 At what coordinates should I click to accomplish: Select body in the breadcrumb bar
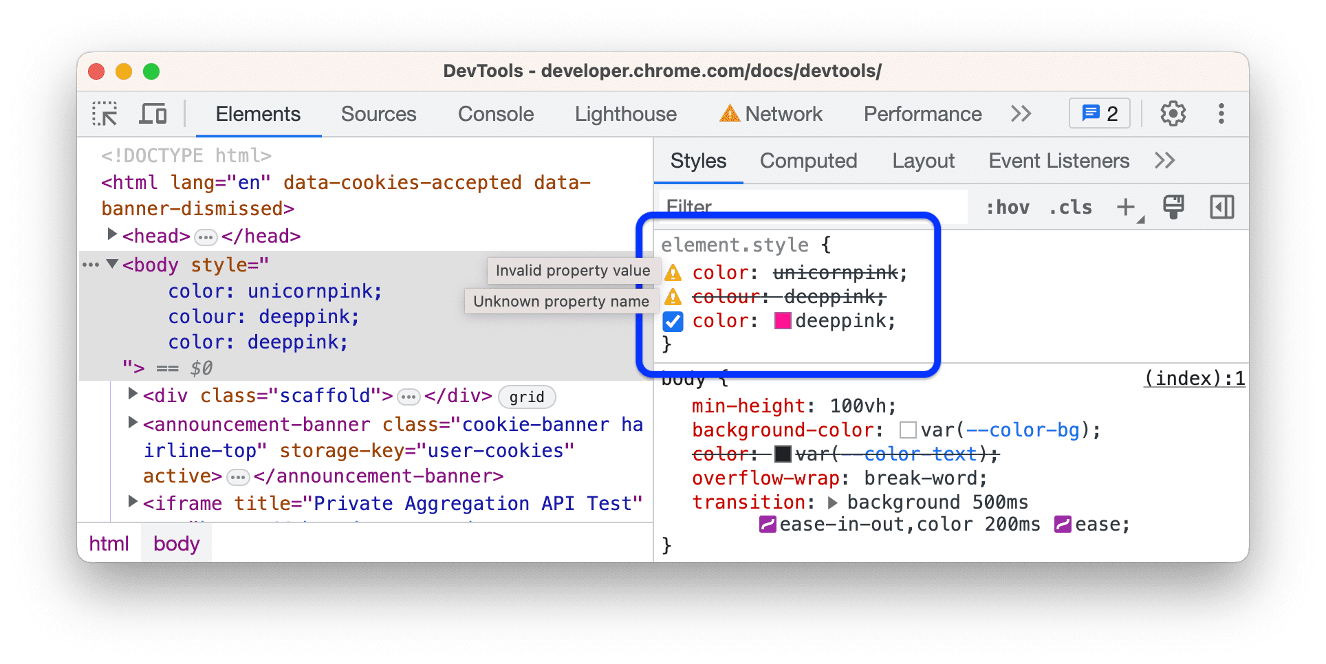[x=176, y=543]
